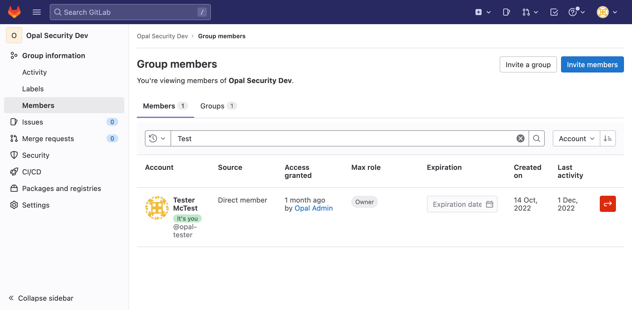Open Issues icon in top bar
This screenshot has height=310, width=632.
pos(506,12)
